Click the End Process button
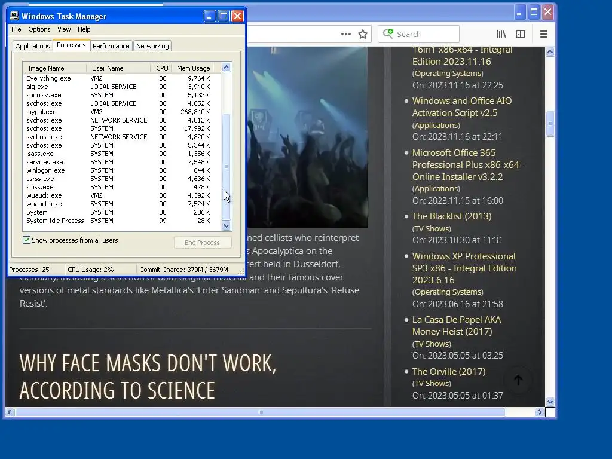Viewport: 612px width, 459px height. [202, 243]
